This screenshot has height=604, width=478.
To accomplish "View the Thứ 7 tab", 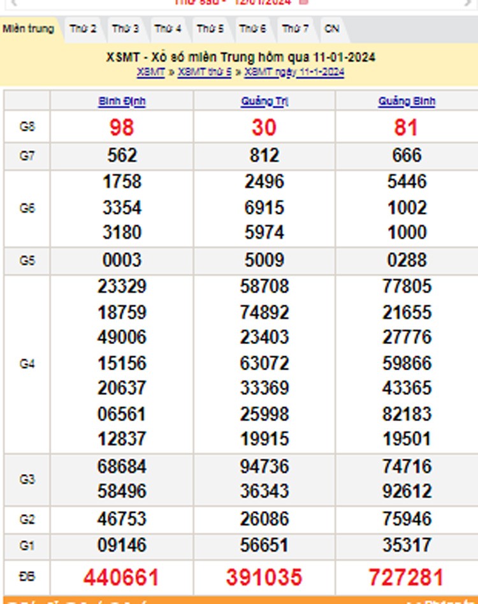I will pos(295,29).
